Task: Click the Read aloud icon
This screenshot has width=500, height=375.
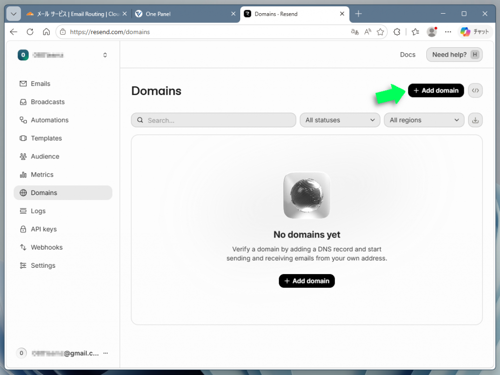Action: 368,32
